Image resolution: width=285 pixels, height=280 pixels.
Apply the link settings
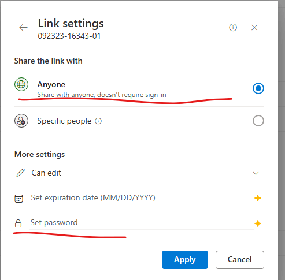[185, 260]
